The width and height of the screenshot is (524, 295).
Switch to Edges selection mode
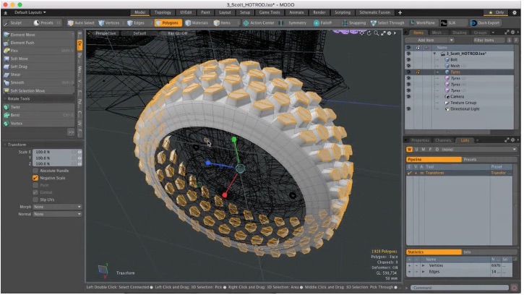pyautogui.click(x=136, y=23)
